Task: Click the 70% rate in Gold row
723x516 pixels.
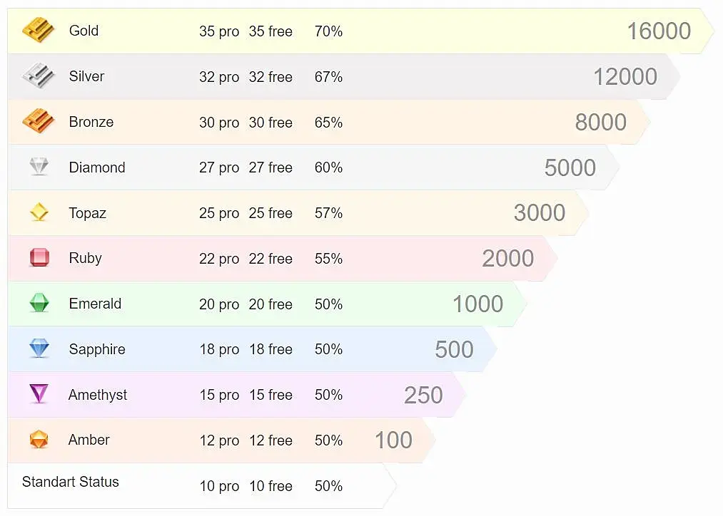Action: 328,31
